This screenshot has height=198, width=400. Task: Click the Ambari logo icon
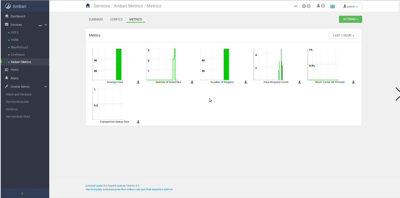tap(8, 6)
